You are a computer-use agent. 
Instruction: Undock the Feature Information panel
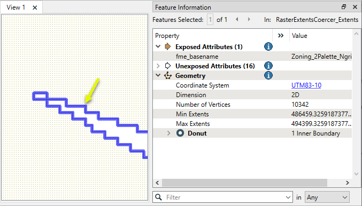click(x=344, y=7)
